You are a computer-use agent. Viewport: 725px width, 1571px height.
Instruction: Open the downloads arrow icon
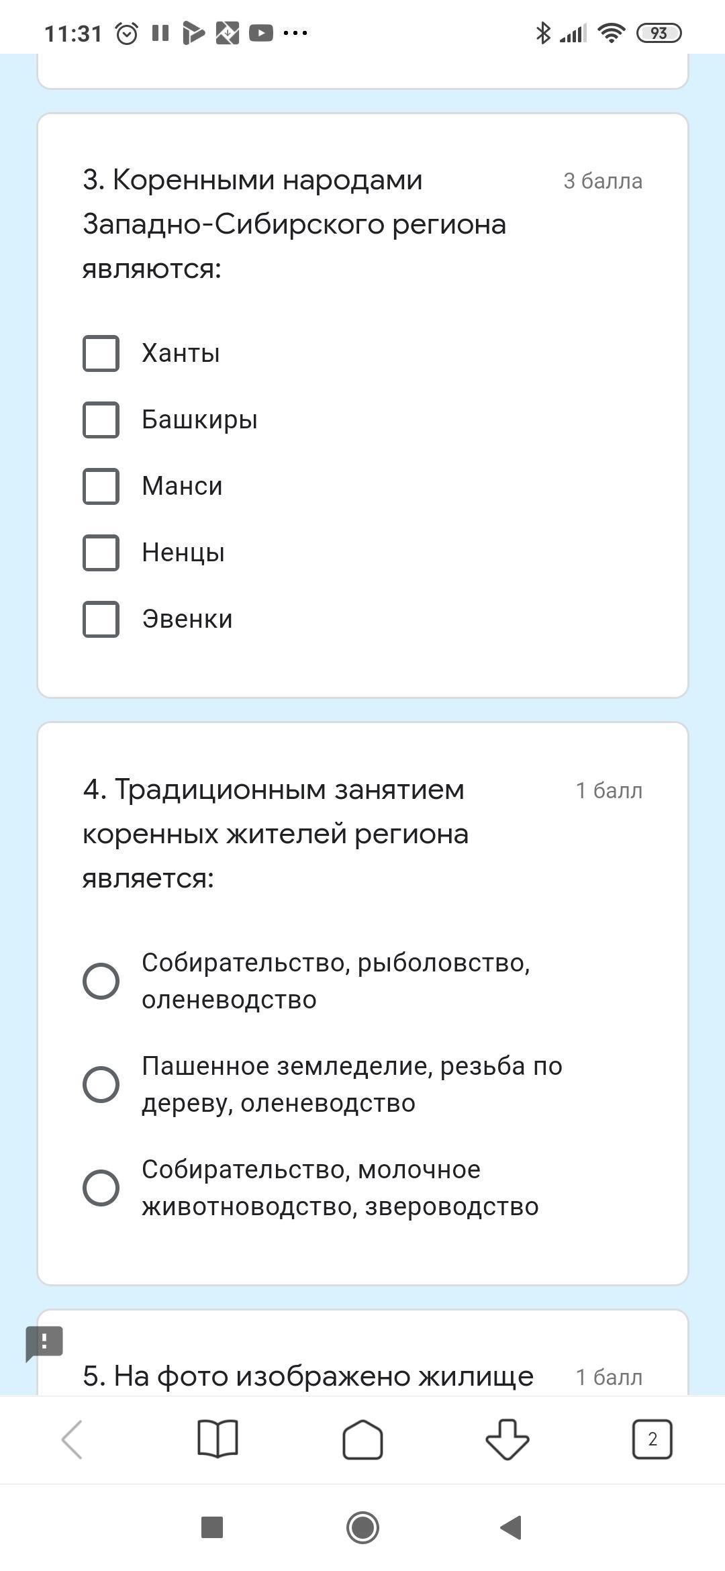[507, 1439]
